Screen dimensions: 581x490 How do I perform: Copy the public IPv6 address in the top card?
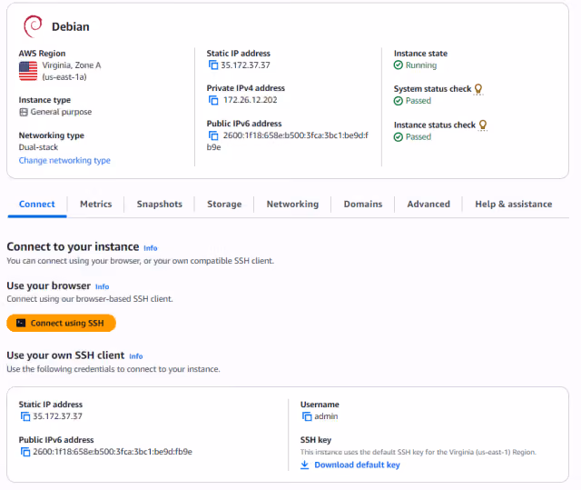[213, 135]
